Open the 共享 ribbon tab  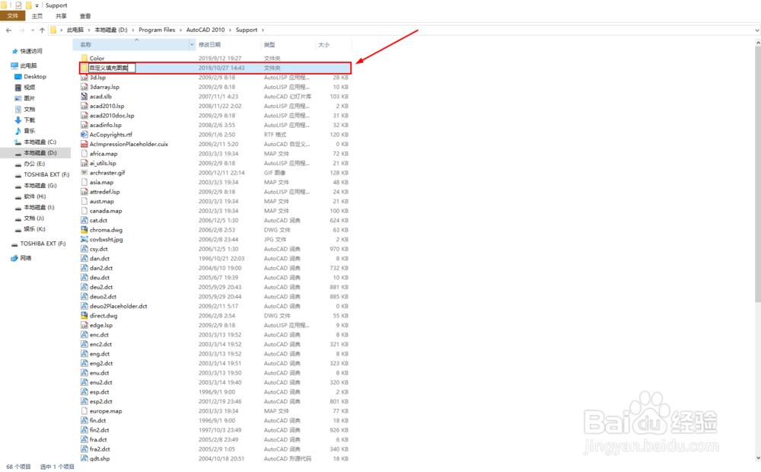tap(61, 16)
